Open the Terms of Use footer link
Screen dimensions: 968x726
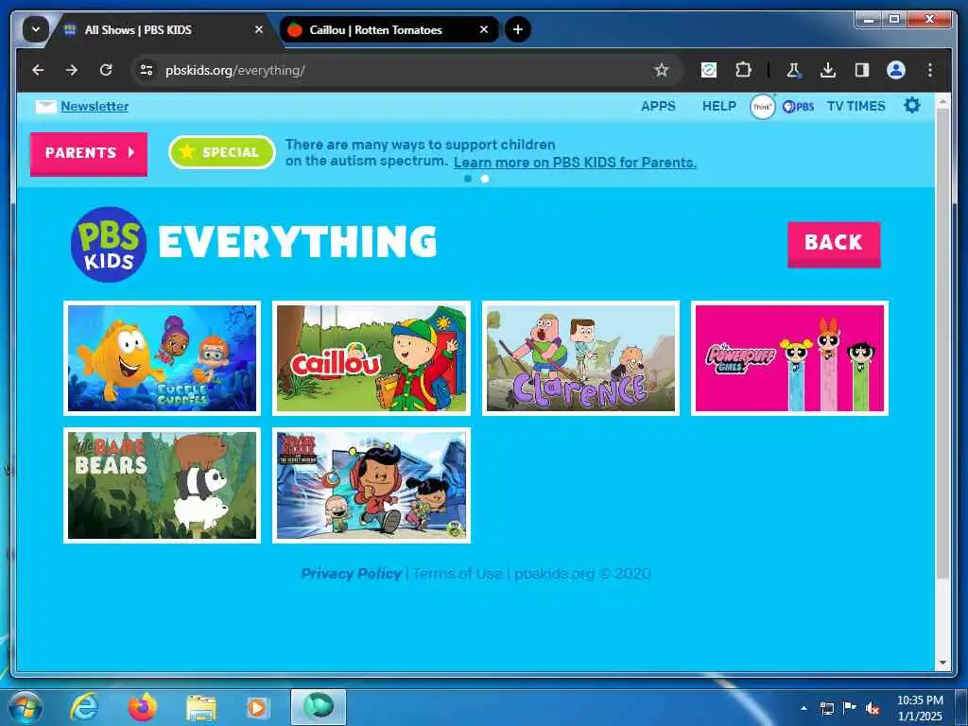pos(458,574)
